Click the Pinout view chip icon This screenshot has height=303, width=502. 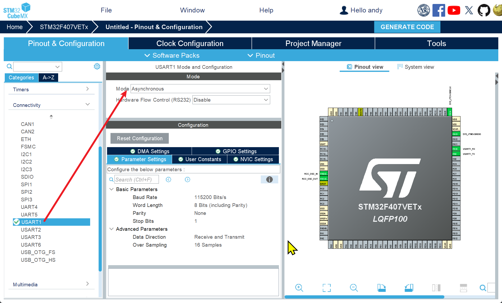[349, 67]
